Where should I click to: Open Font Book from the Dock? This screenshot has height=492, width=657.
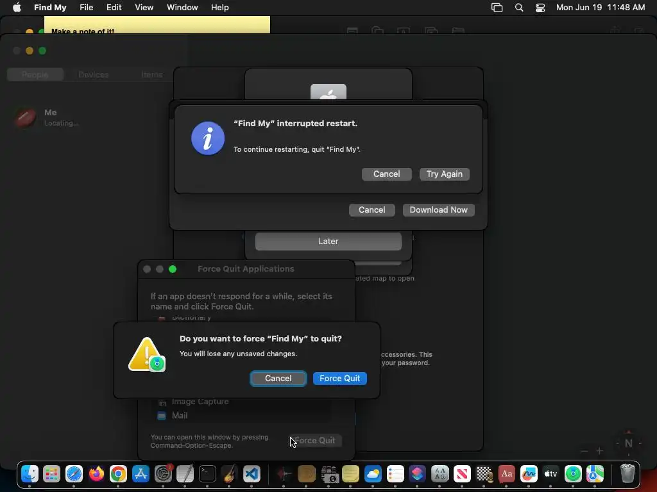click(440, 474)
